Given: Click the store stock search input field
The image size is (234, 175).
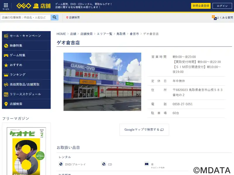Looking at the screenshot, I should (25, 17).
